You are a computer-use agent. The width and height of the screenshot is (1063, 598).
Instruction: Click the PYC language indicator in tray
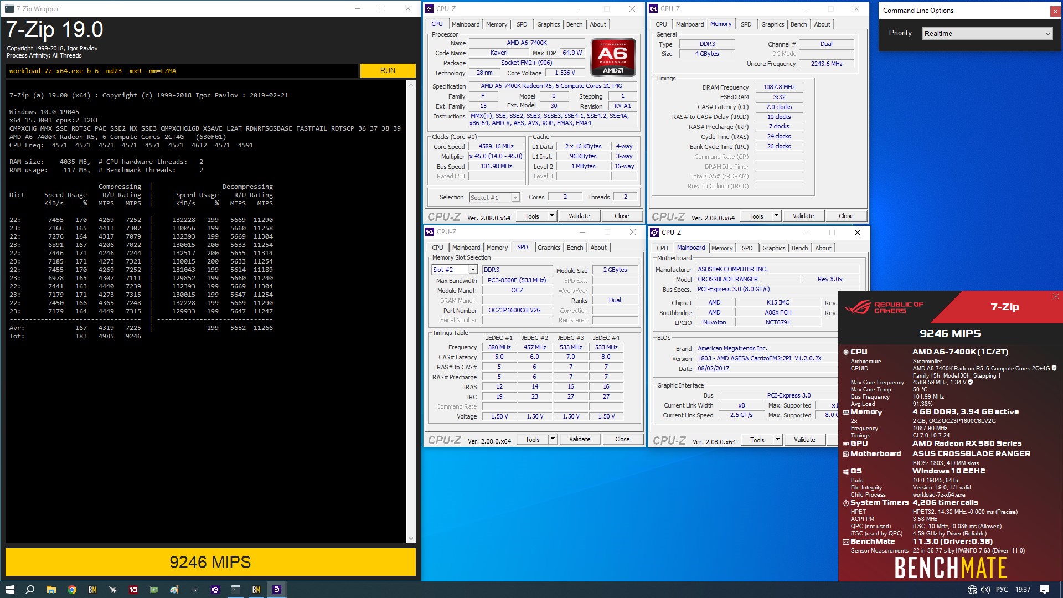pos(1002,590)
